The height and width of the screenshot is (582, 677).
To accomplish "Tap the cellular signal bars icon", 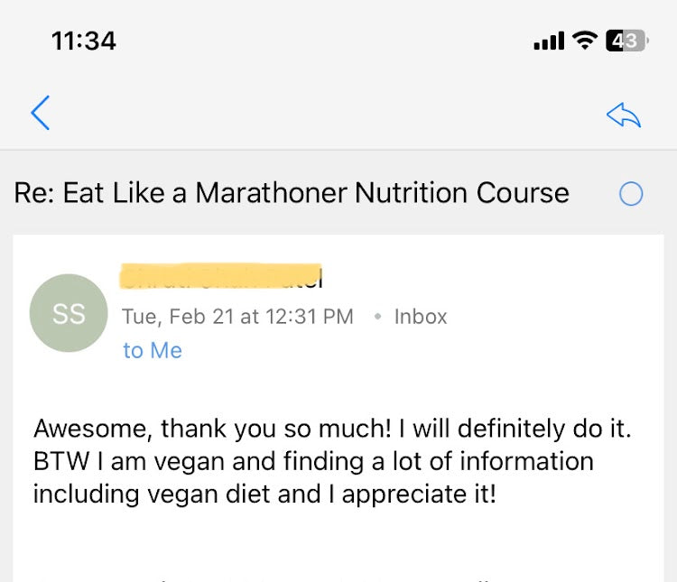I will (549, 42).
